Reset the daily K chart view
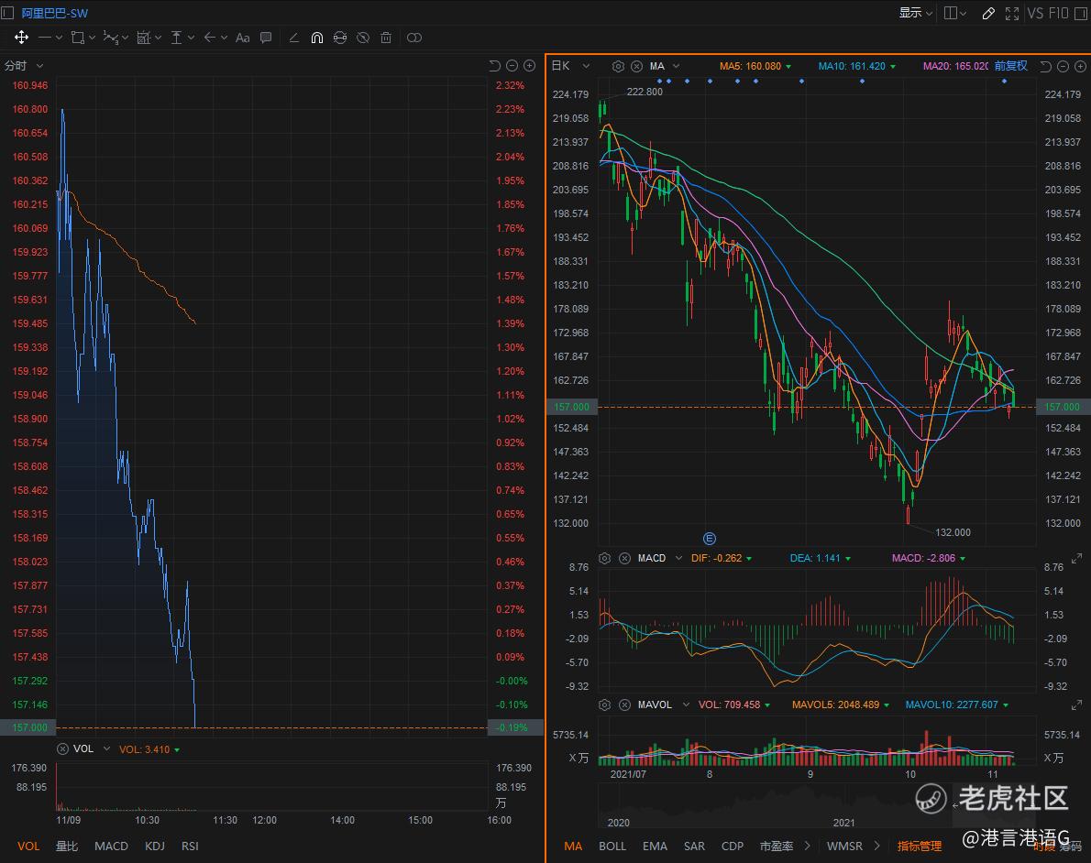The width and height of the screenshot is (1091, 863). pos(1045,66)
